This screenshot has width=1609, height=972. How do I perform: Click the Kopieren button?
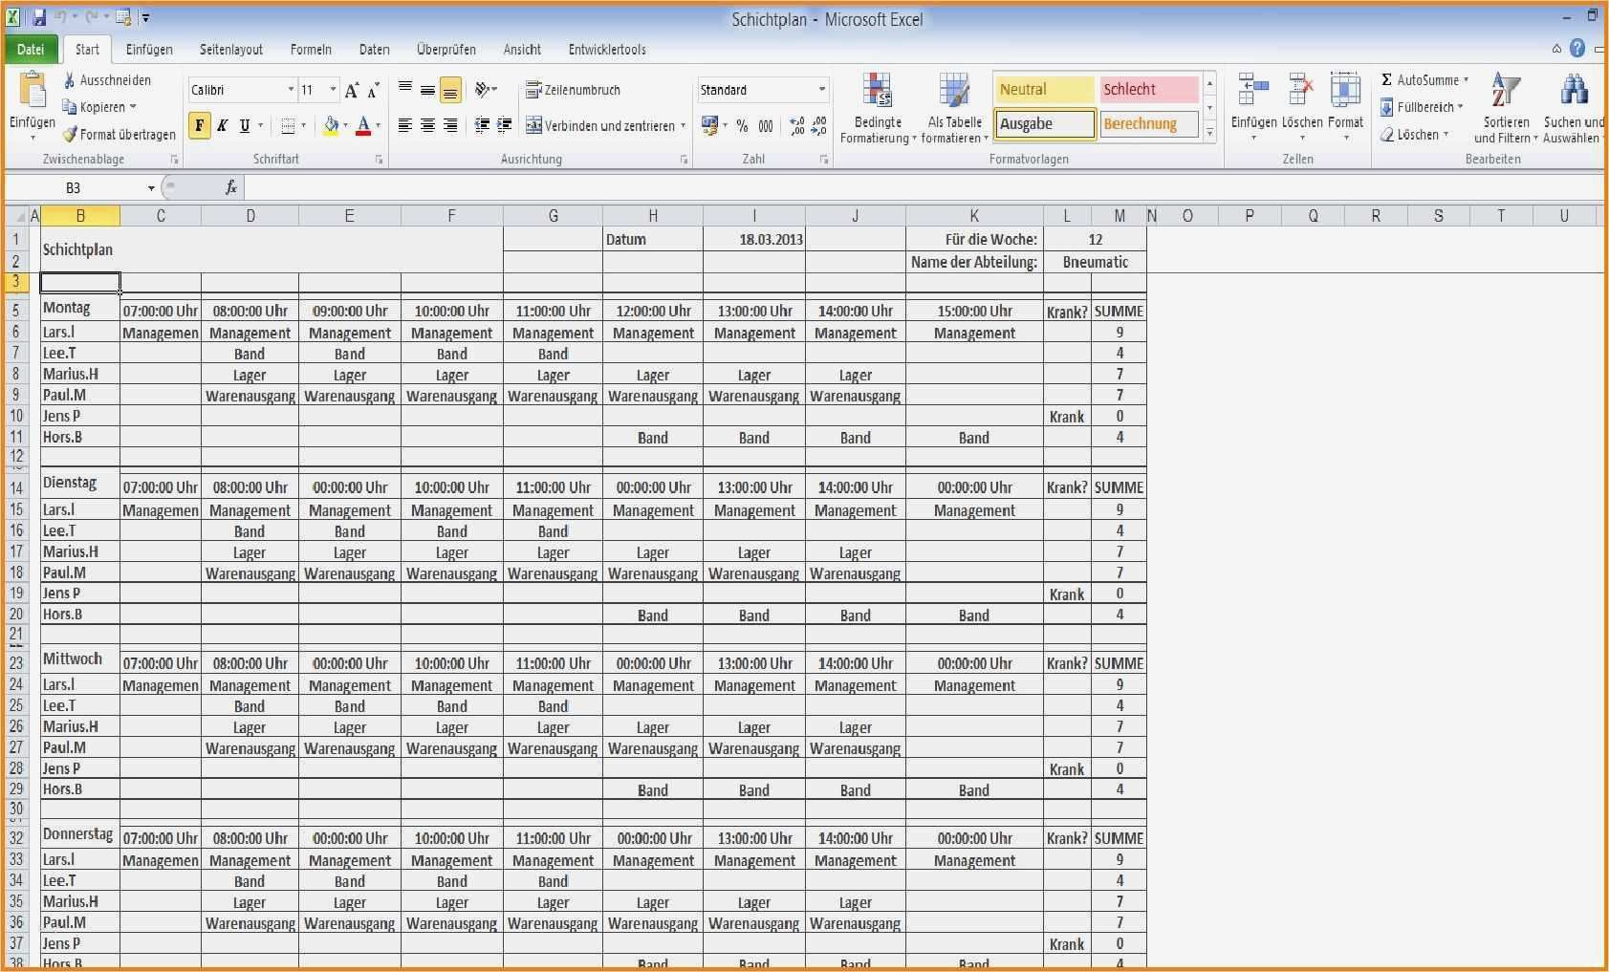tap(98, 106)
